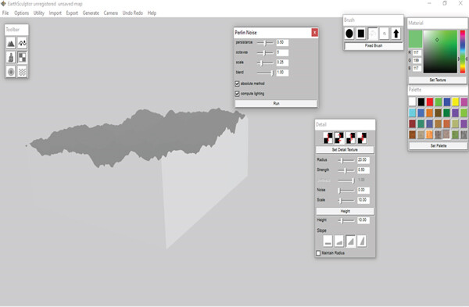Toggle the absolute method checkbox
The width and height of the screenshot is (469, 307).
coord(237,84)
